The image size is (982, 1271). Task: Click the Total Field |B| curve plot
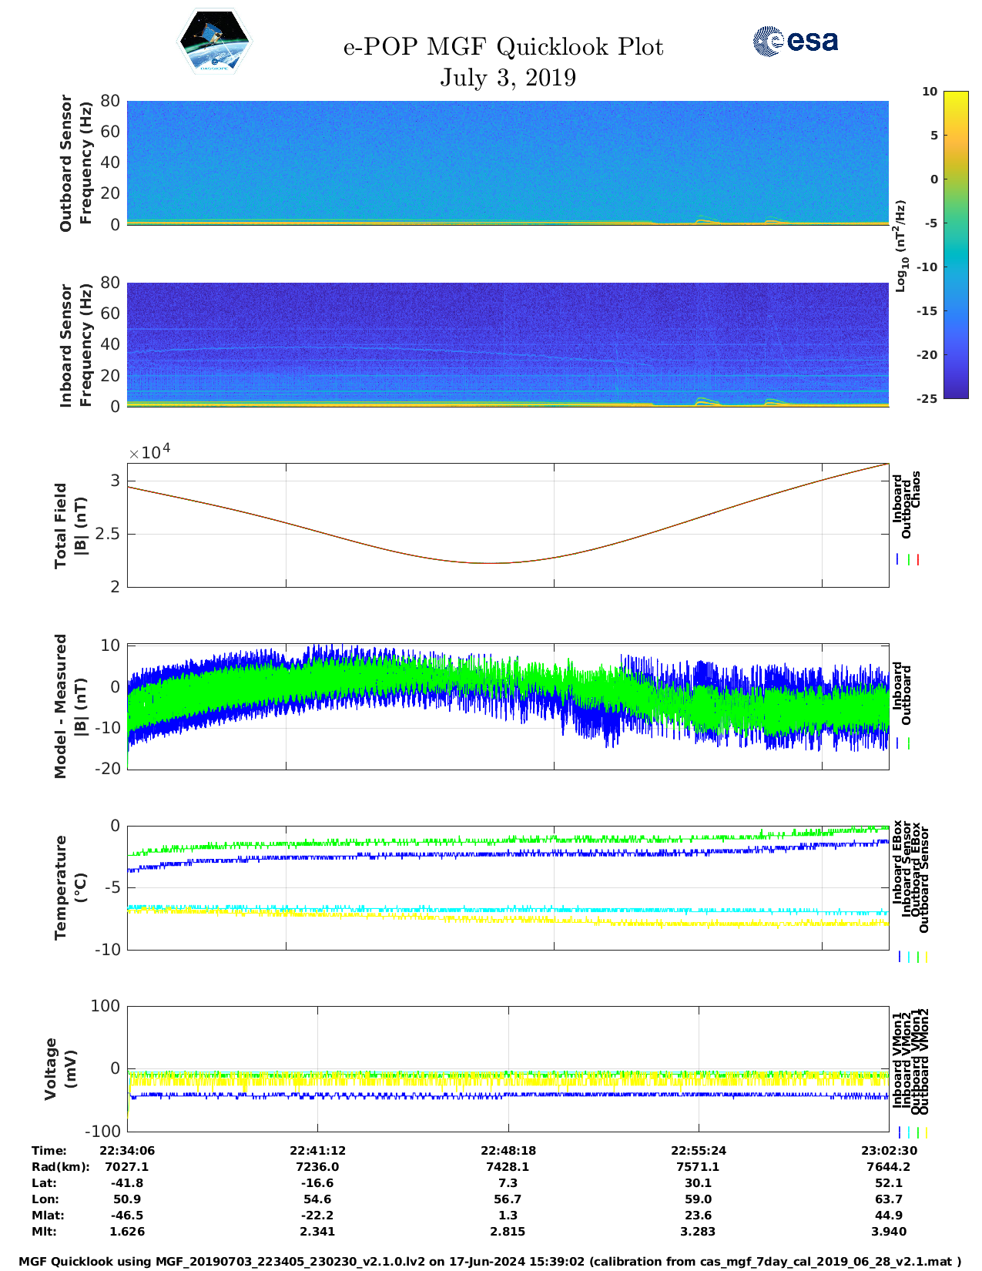(508, 525)
